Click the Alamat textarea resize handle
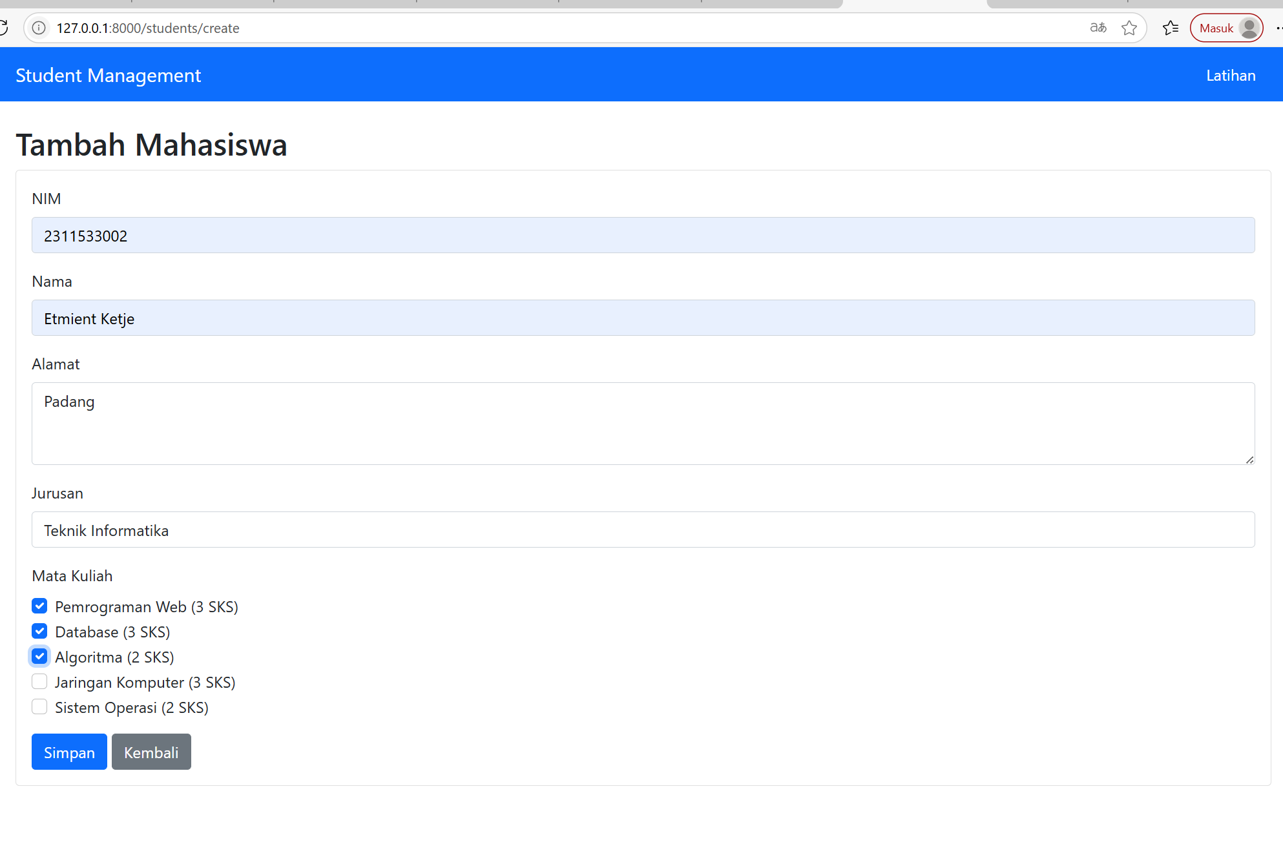 (1249, 460)
